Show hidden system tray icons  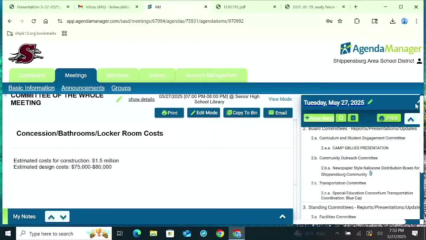[x=337, y=234]
